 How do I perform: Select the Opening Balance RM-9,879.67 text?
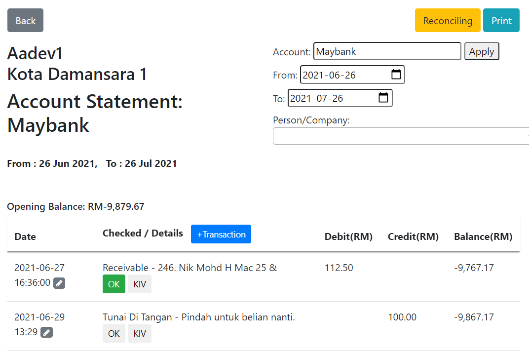coord(76,206)
